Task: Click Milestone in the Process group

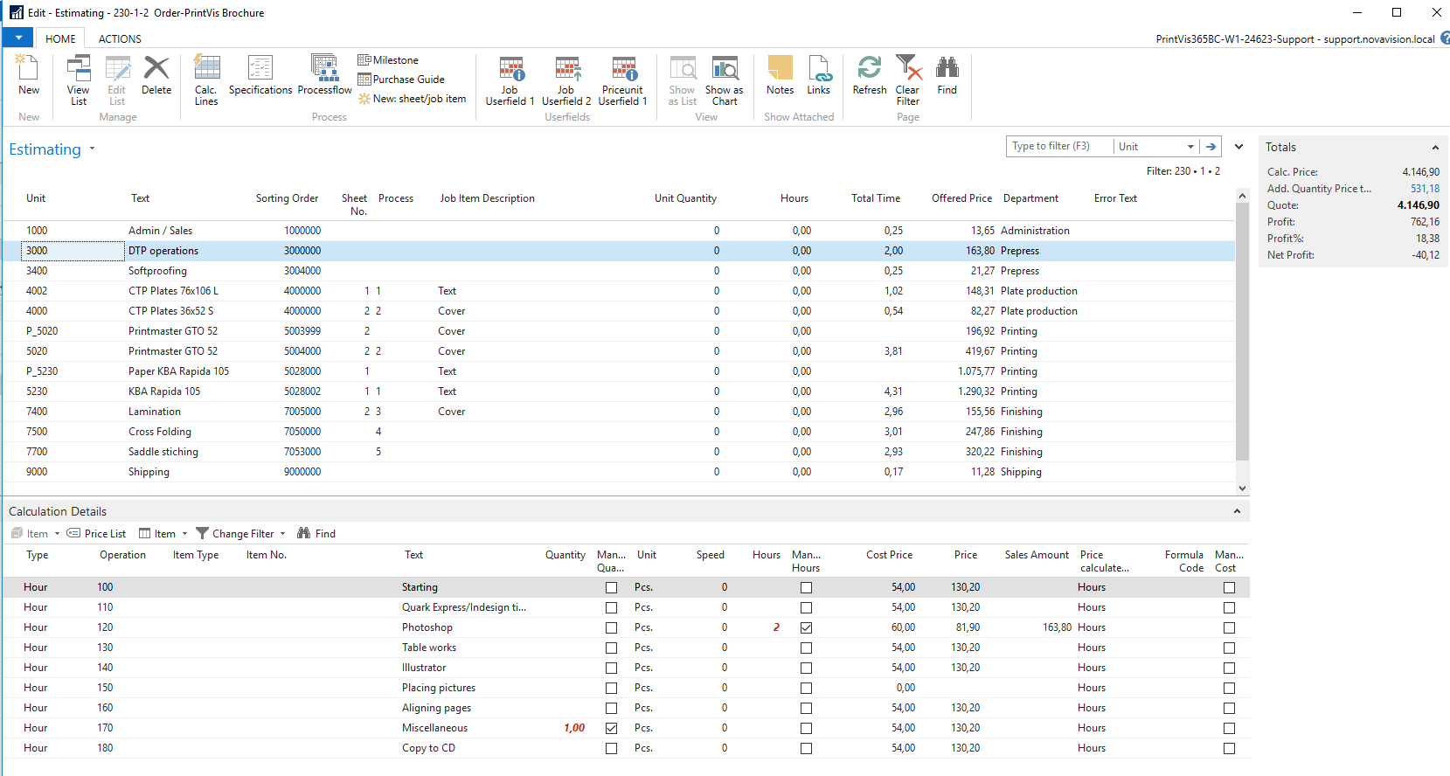Action: click(x=388, y=60)
